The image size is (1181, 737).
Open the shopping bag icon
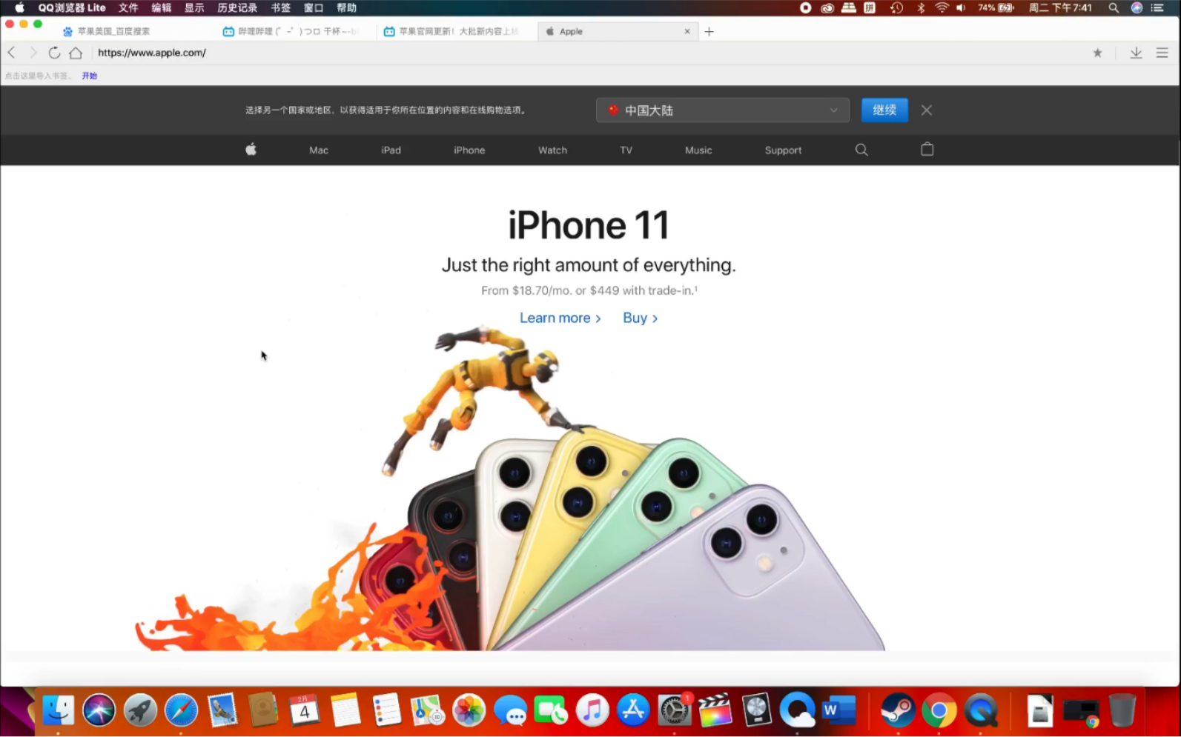pos(927,150)
